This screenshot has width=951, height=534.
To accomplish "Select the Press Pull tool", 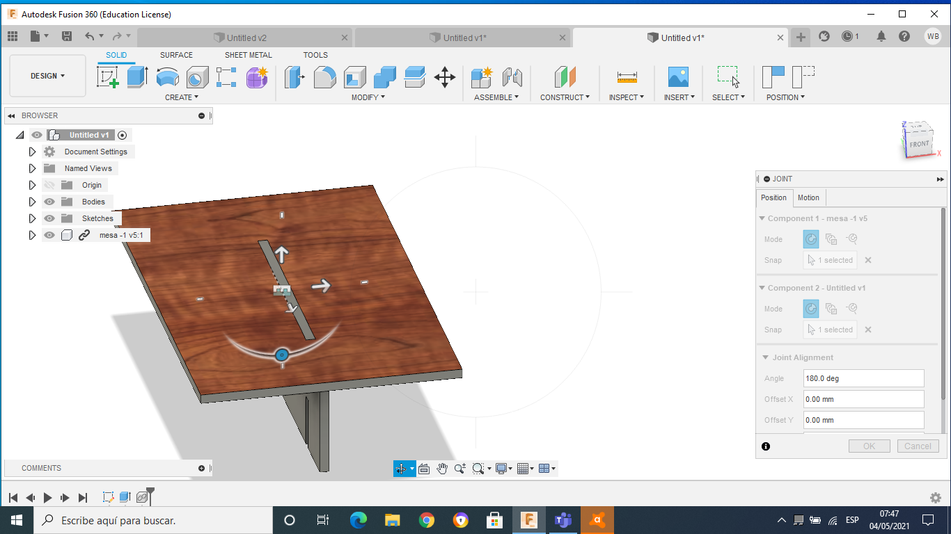I will tap(295, 76).
